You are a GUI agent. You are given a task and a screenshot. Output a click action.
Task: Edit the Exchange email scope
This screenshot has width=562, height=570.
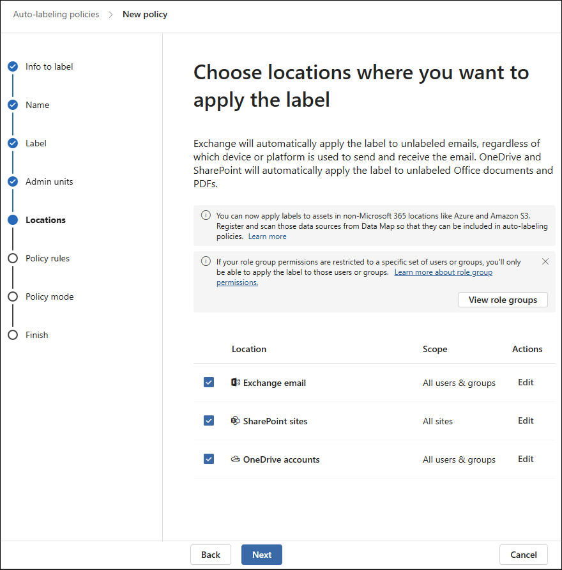pyautogui.click(x=526, y=382)
